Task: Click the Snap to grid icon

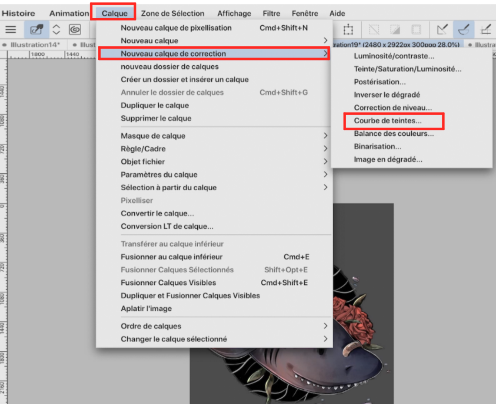Action: pyautogui.click(x=486, y=30)
